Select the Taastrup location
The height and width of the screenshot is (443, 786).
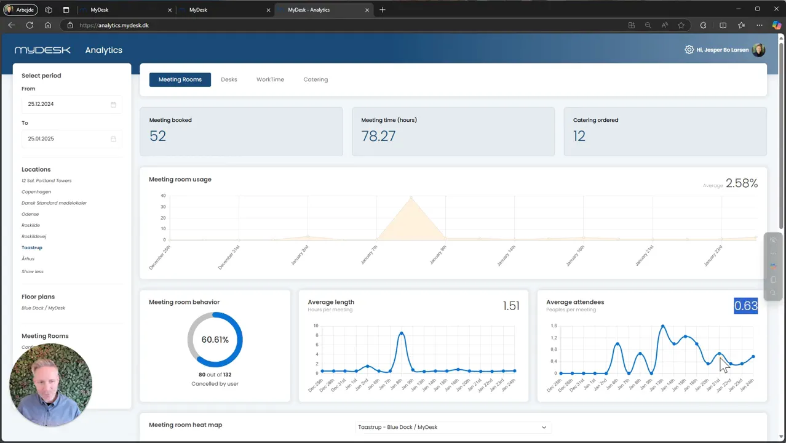[32, 247]
